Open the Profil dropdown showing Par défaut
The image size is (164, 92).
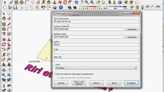[x=96, y=68]
